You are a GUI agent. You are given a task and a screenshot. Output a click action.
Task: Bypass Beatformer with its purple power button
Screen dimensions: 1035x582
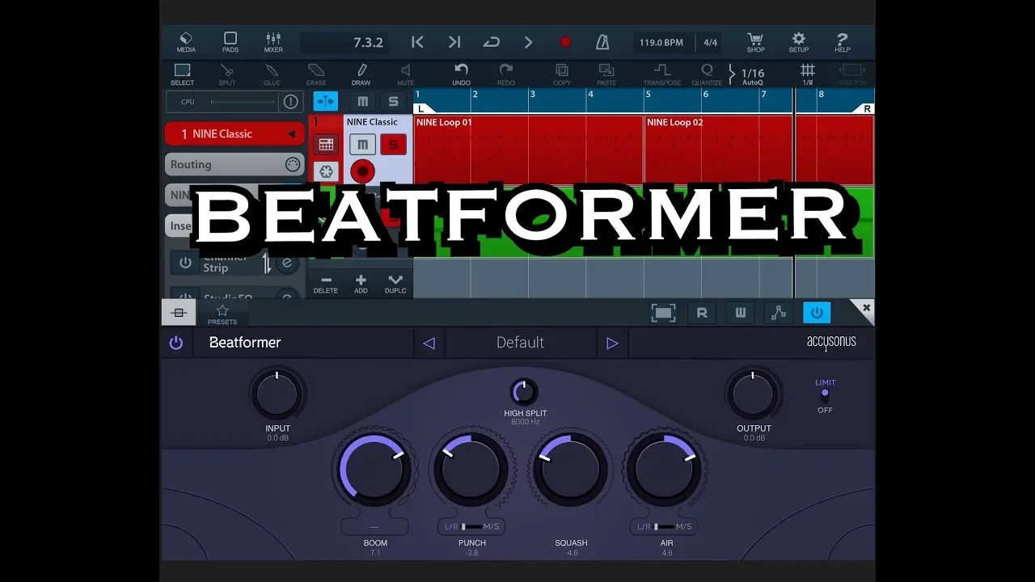pos(176,343)
